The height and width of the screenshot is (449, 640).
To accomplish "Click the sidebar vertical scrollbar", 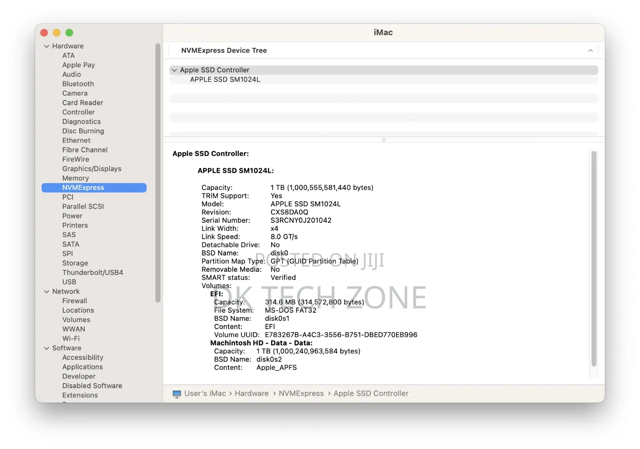I will [x=158, y=173].
